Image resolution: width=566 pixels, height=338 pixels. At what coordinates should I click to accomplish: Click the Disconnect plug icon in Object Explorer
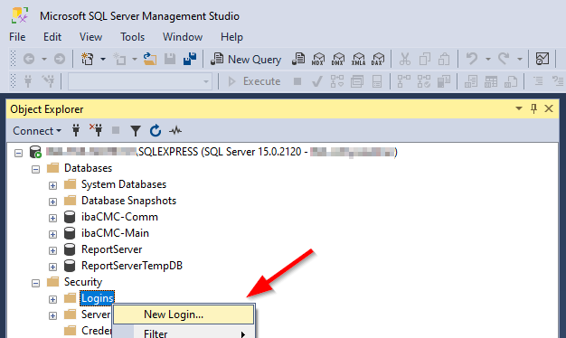pyautogui.click(x=96, y=130)
